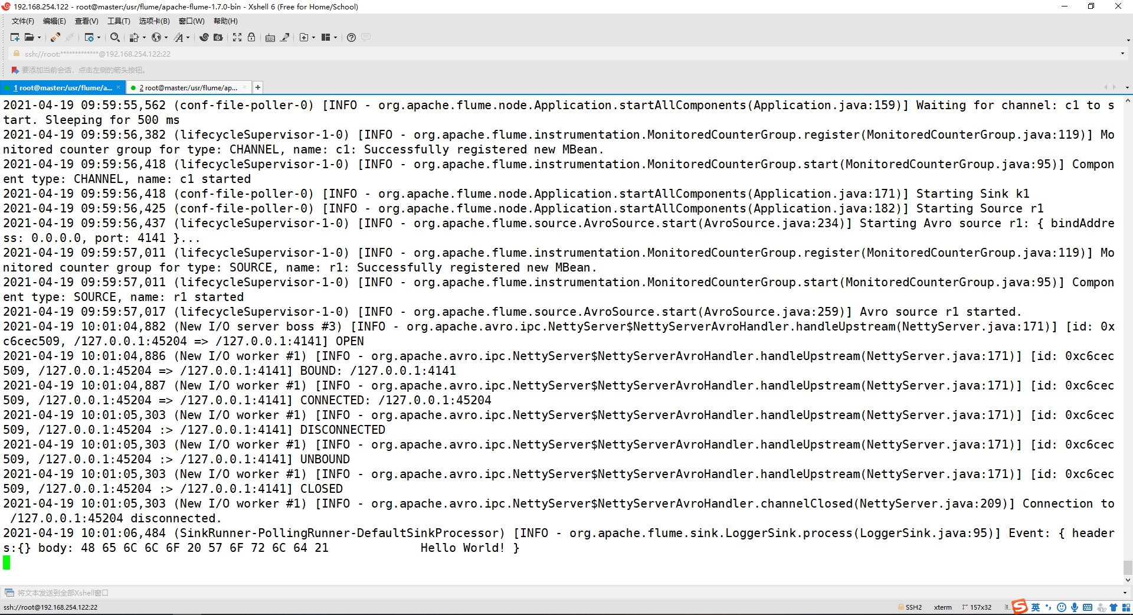Screen dimensions: 1133x615
Task: Open help question mark icon
Action: point(351,37)
